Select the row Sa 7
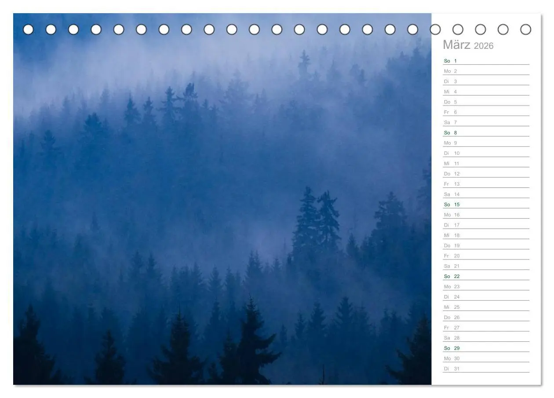Screen dimensions: 554x398 click(x=486, y=122)
